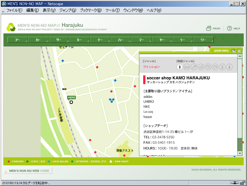
Task: Open the サ- kana index dropdown
Action: coord(59,40)
